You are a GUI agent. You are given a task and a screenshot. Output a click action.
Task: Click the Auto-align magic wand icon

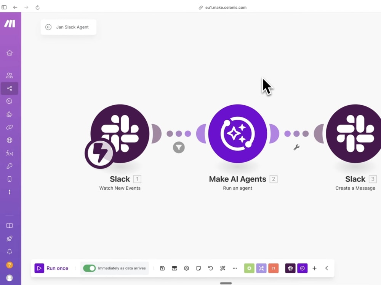click(x=223, y=268)
